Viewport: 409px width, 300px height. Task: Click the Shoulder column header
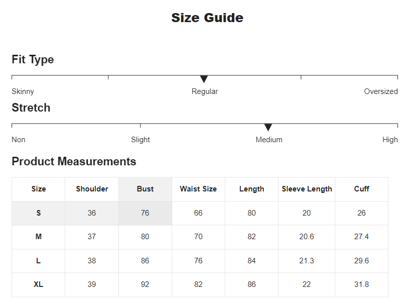coord(92,189)
